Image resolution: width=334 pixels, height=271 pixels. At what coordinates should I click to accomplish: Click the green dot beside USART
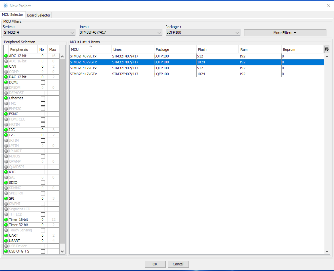click(6, 241)
